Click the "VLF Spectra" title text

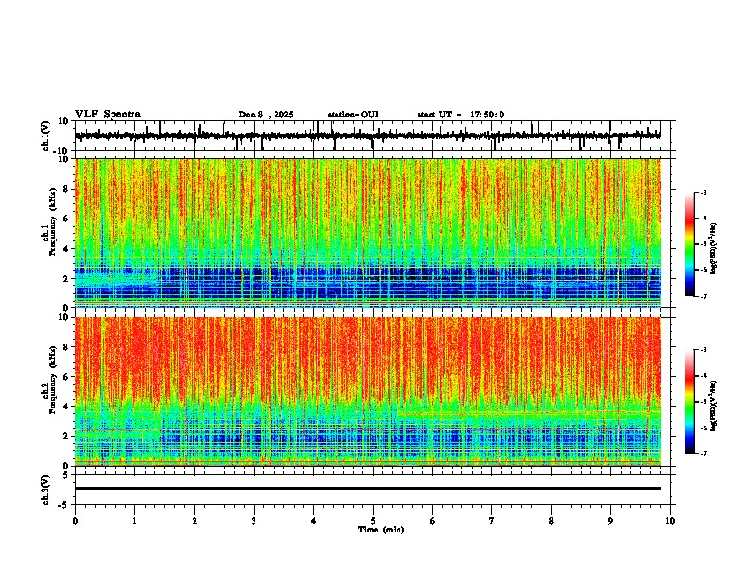(x=108, y=115)
